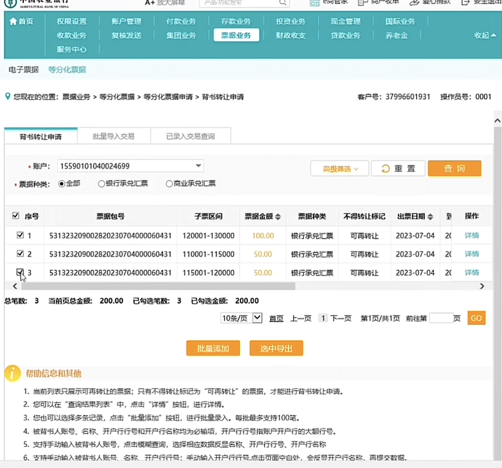Open the 现金管理 menu
Image resolution: width=502 pixels, height=468 pixels.
[346, 22]
